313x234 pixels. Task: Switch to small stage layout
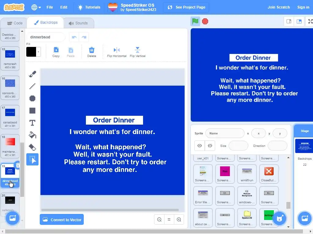(x=289, y=21)
